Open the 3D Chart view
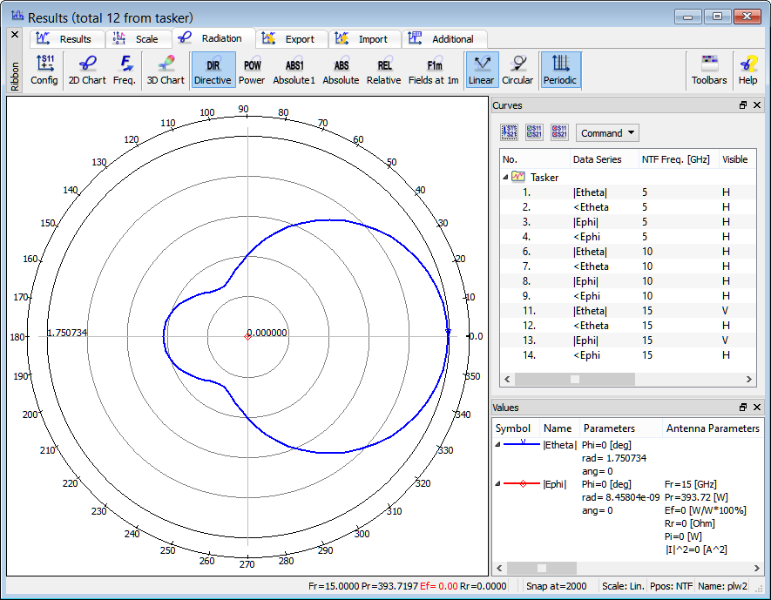771x600 pixels. 165,70
